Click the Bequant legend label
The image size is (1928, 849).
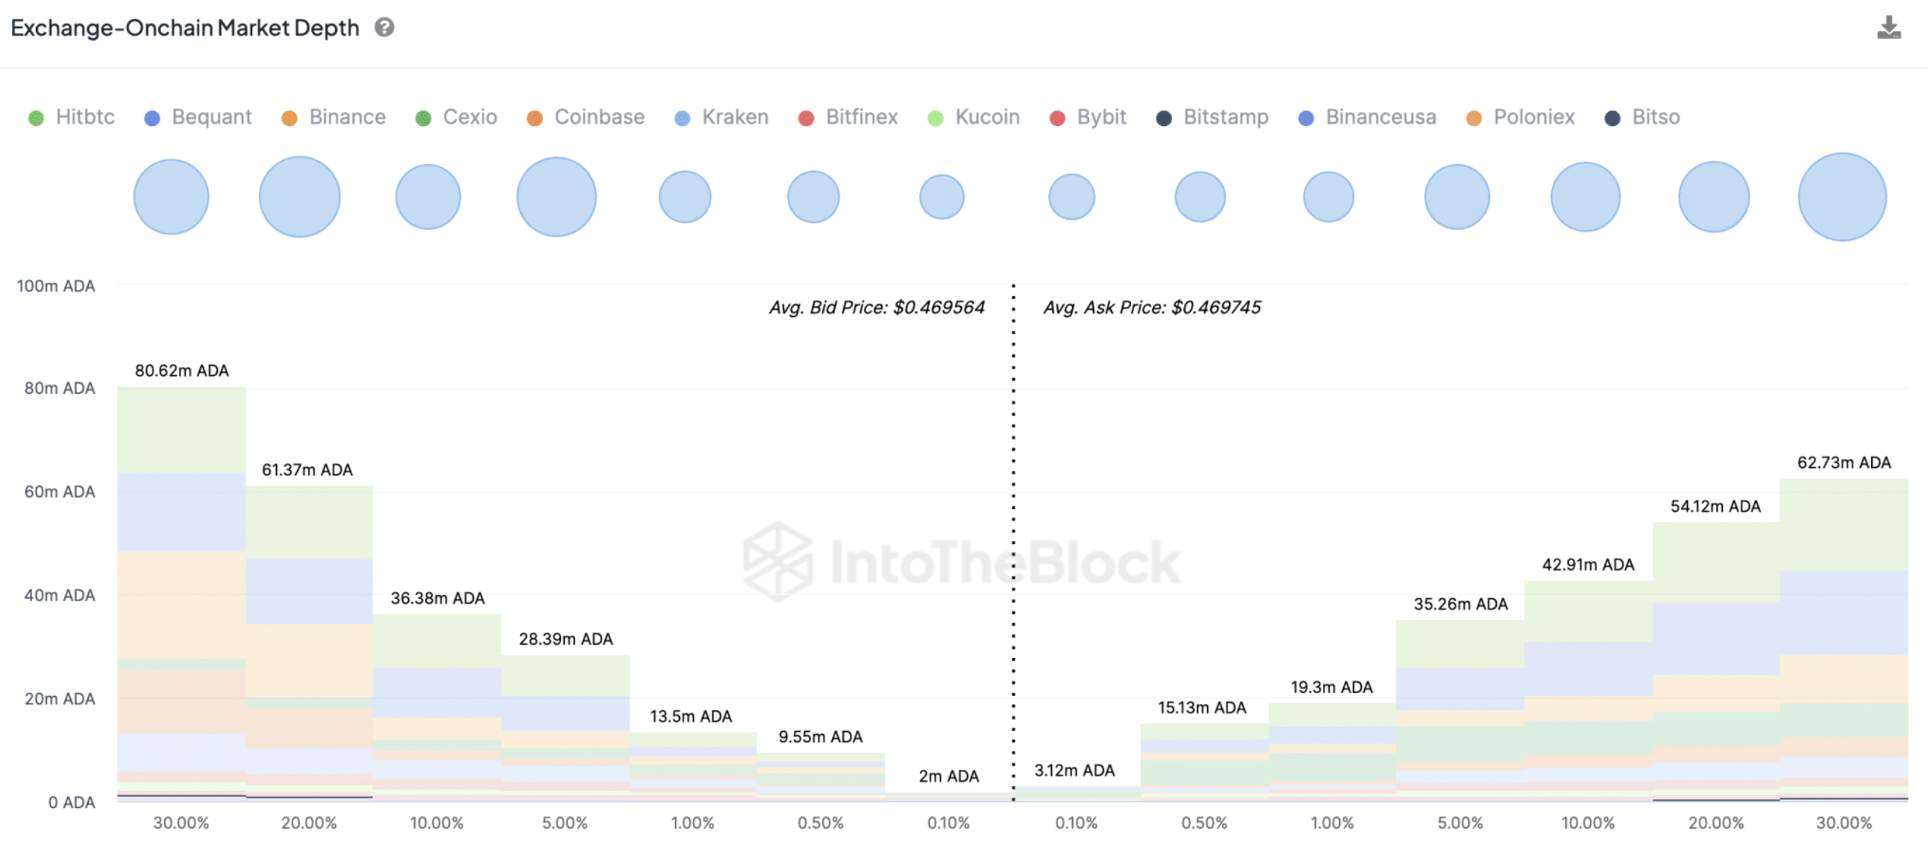[211, 117]
